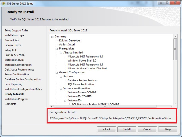Viewport: 182px width, 137px height.
Task: Click the horizontal scrollbar left arrow
Action: 51,107
